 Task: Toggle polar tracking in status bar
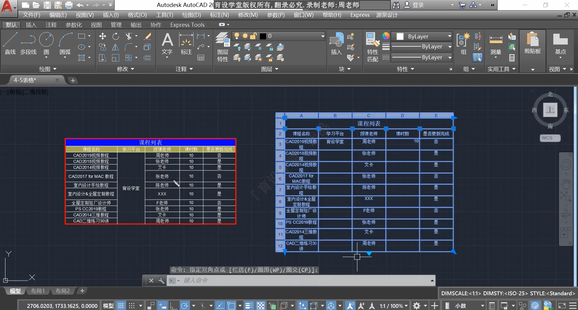(185, 306)
